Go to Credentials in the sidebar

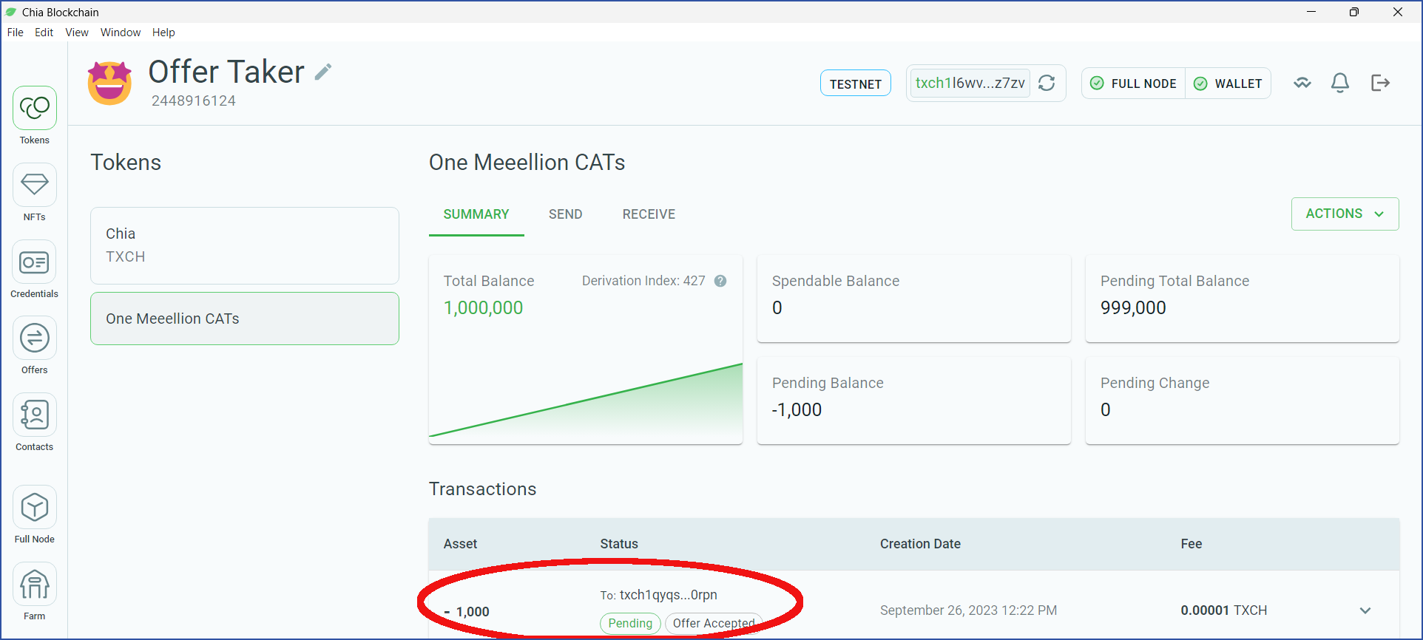(x=34, y=269)
